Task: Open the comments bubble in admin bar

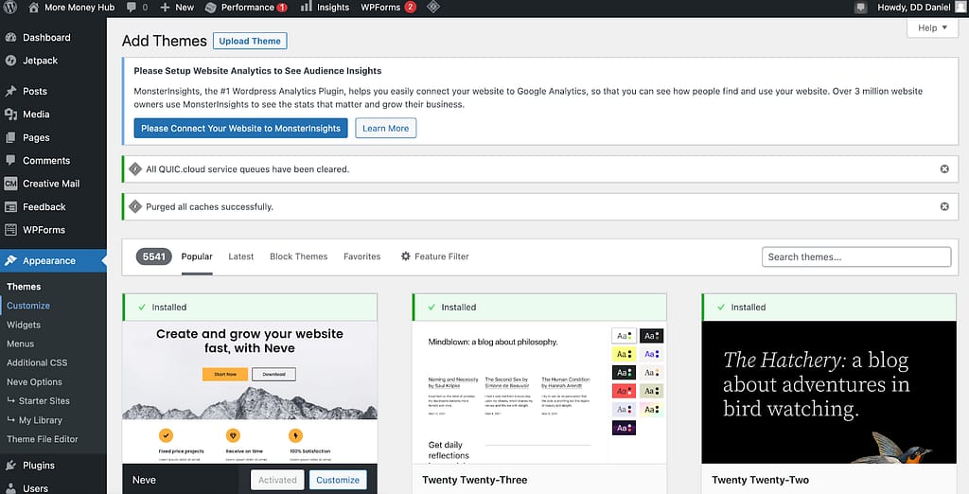Action: point(136,8)
